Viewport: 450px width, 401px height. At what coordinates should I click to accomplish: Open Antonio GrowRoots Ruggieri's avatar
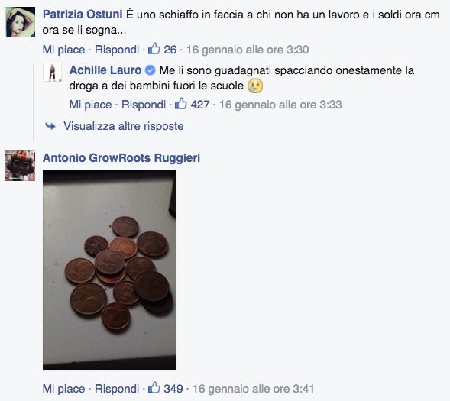[20, 166]
